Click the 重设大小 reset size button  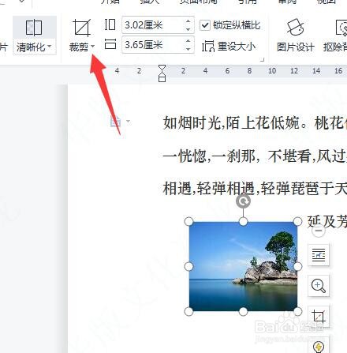(x=229, y=47)
